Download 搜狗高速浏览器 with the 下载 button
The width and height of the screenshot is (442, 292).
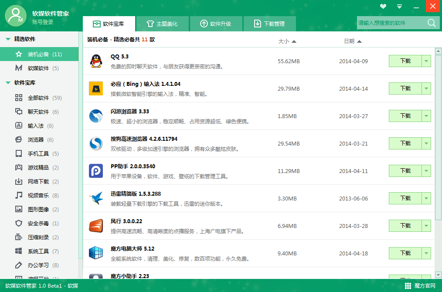click(405, 143)
